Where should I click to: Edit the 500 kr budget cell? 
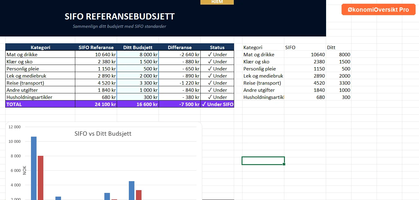[x=138, y=69]
